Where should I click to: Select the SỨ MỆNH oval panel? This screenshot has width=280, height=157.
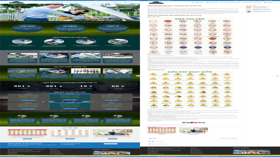(x=70, y=29)
